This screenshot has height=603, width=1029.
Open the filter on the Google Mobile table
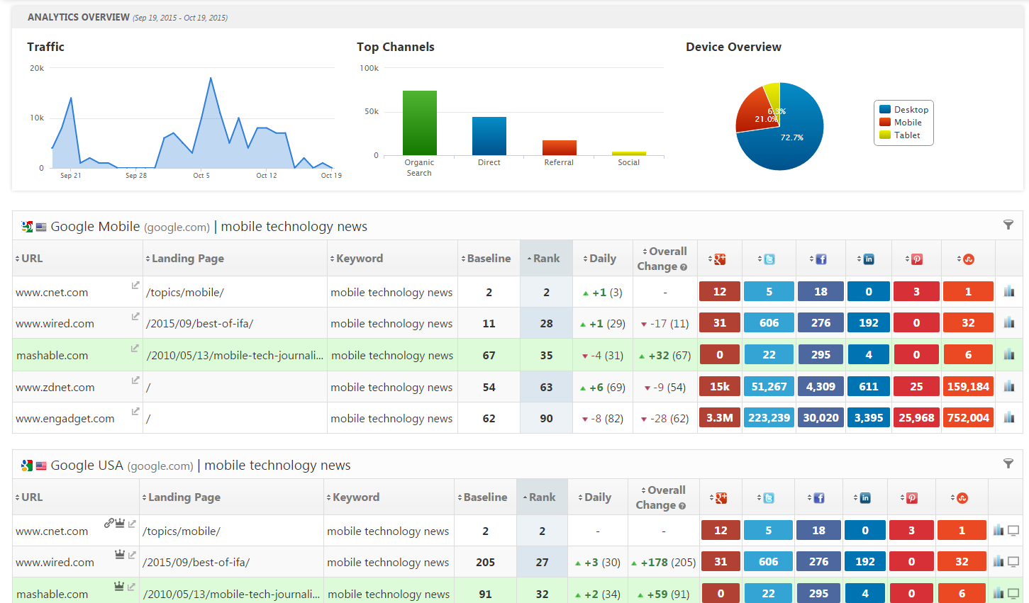[x=1008, y=225]
